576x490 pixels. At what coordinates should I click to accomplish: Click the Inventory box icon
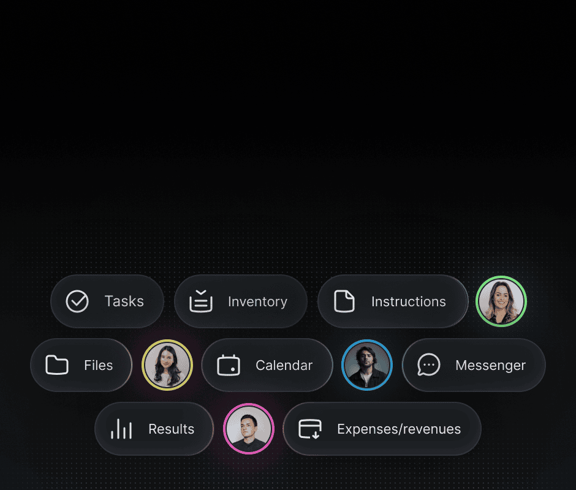pyautogui.click(x=200, y=301)
